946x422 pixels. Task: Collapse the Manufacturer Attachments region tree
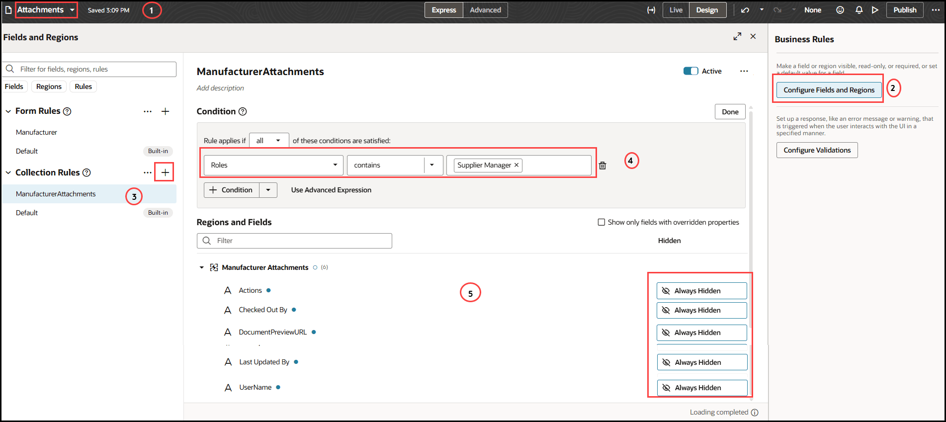pyautogui.click(x=201, y=267)
